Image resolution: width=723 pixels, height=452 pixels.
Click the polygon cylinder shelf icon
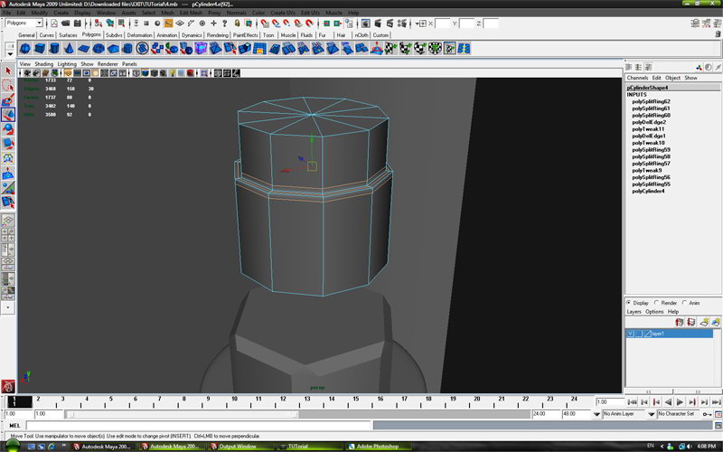click(x=55, y=48)
